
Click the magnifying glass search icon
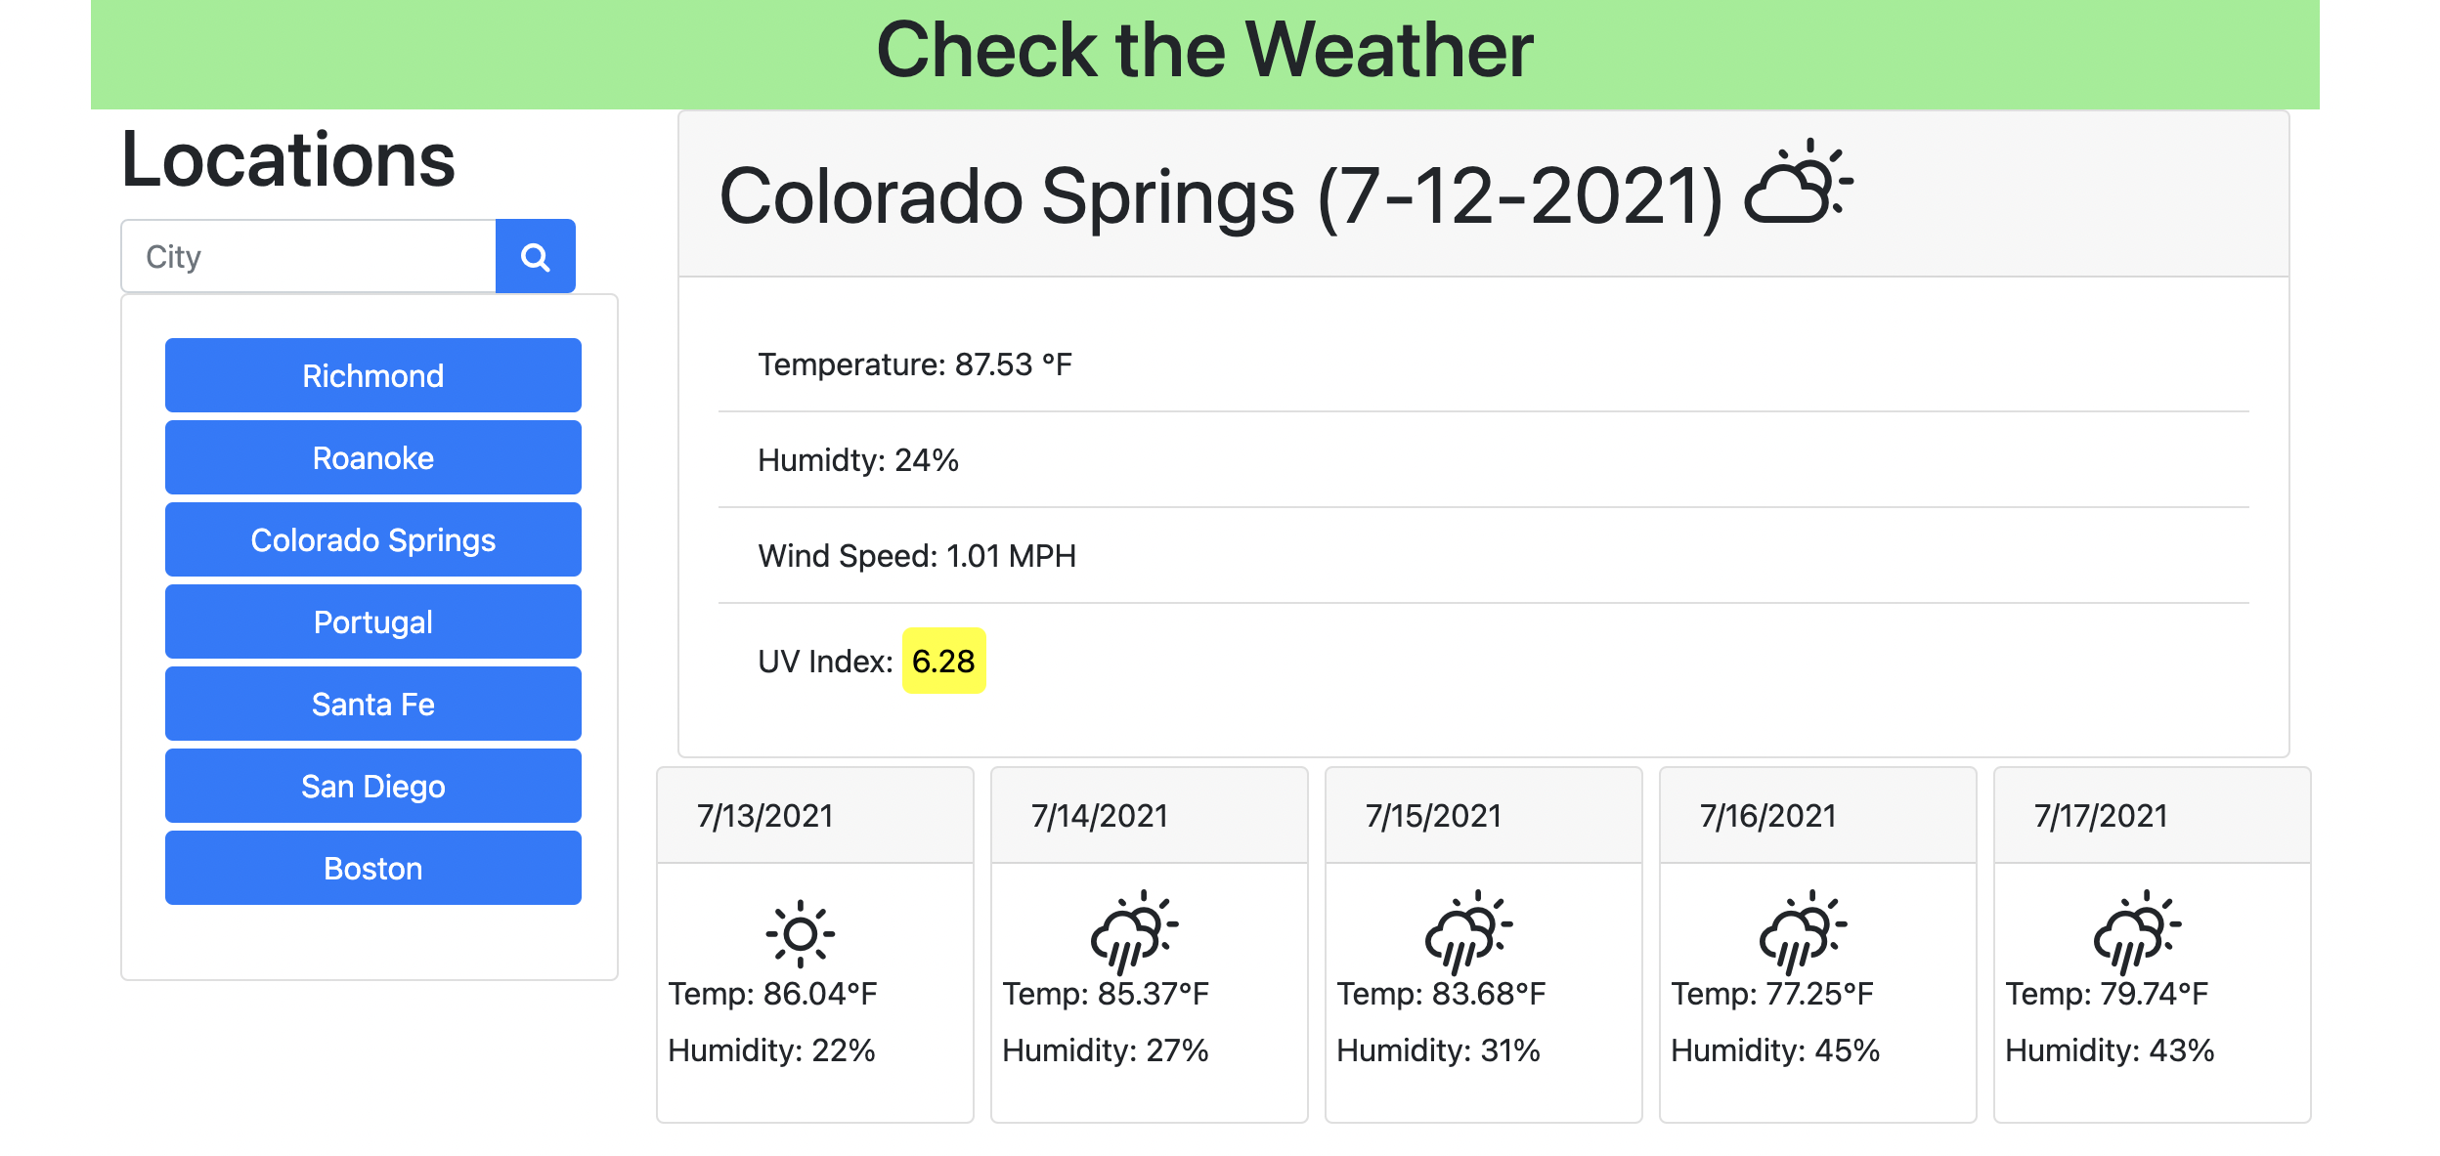point(536,256)
